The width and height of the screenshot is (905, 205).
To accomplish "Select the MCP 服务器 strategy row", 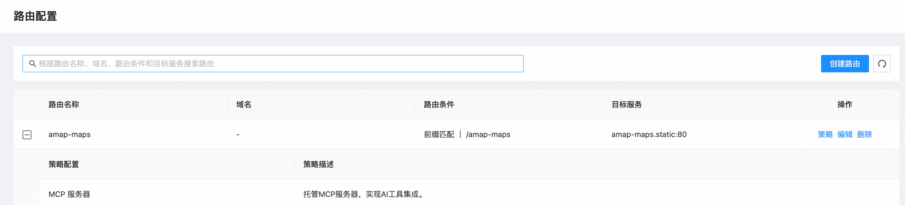I will [x=69, y=194].
